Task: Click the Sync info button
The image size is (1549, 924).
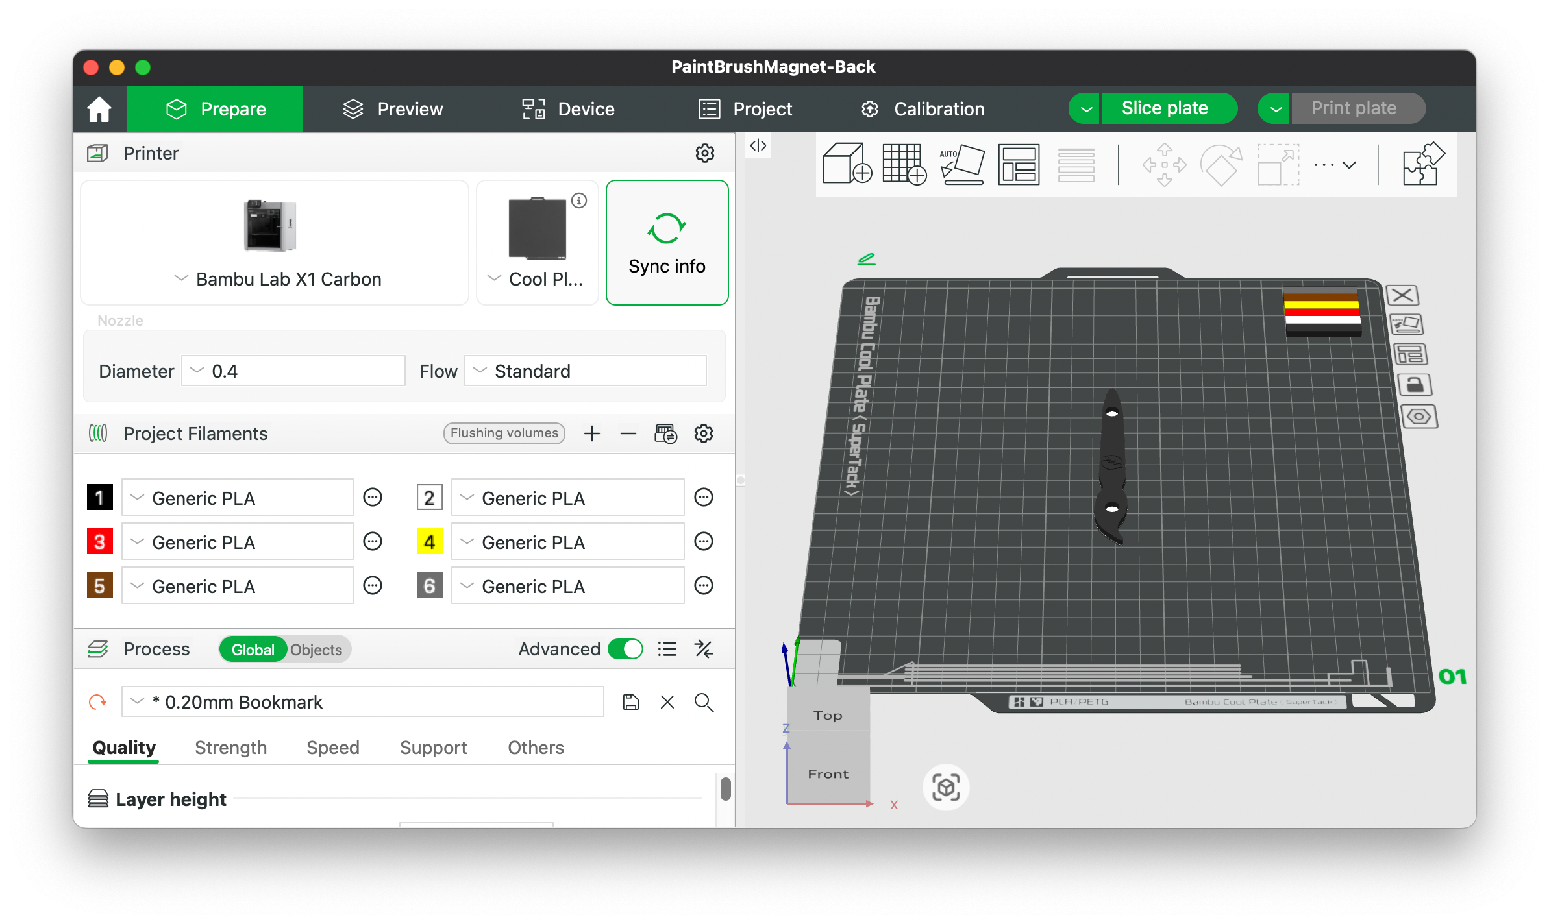Action: click(667, 243)
